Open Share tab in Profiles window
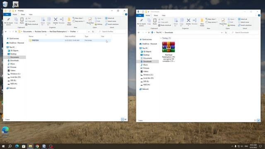 click(23, 14)
